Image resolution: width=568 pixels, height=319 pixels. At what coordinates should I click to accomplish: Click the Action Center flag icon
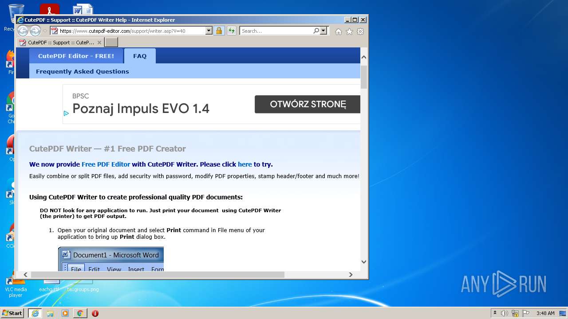(525, 313)
